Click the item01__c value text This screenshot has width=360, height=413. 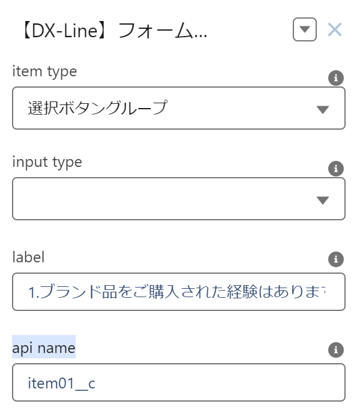coord(61,382)
